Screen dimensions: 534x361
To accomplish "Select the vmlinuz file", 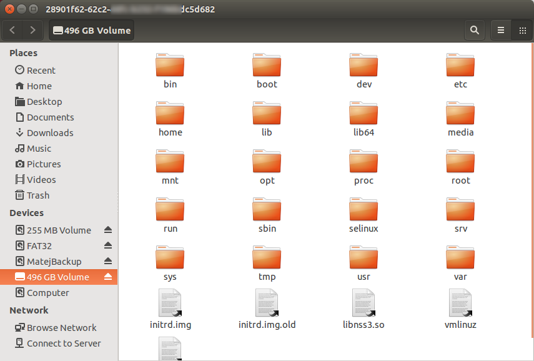I will click(460, 306).
